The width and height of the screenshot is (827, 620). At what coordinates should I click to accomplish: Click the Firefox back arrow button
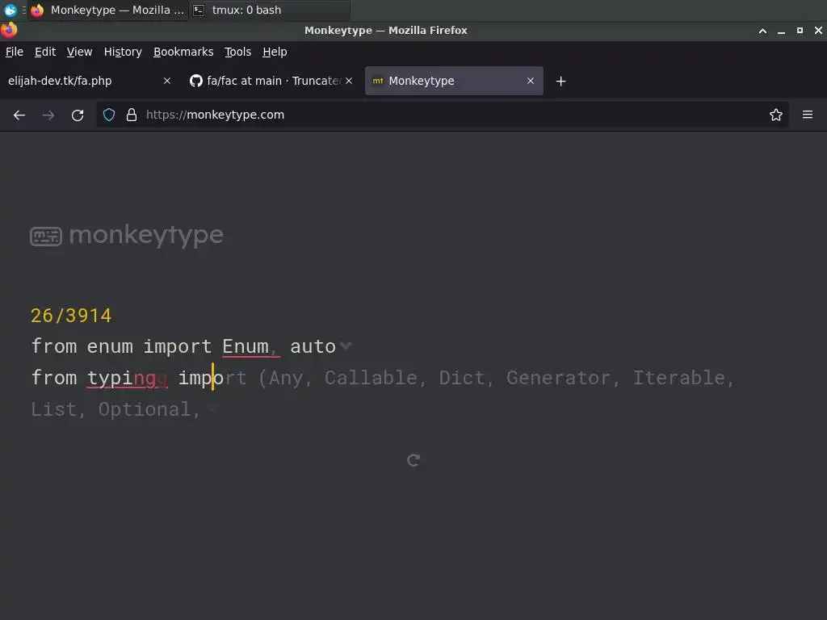click(x=19, y=115)
